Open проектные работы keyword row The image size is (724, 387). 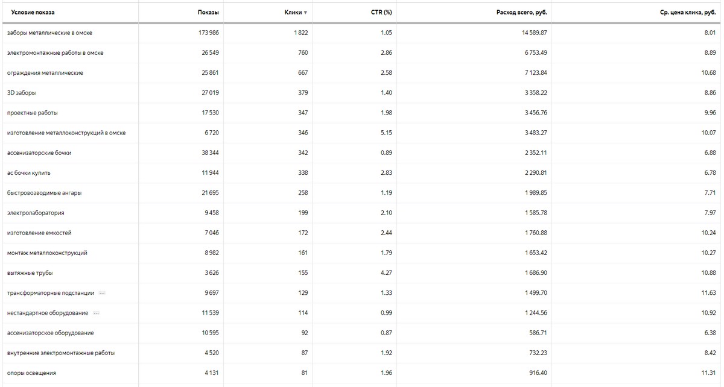pos(32,113)
